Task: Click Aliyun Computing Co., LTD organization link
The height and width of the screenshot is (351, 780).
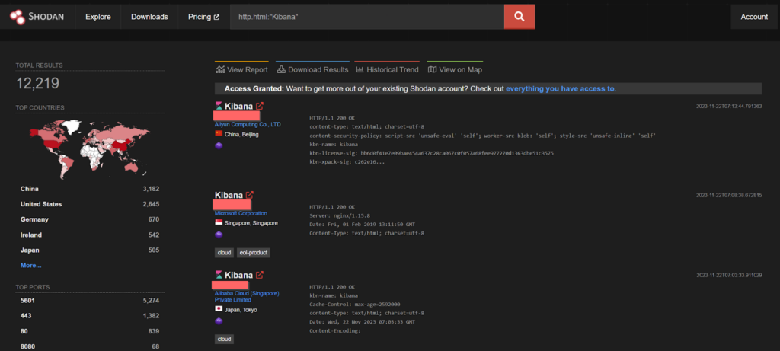Action: tap(248, 124)
